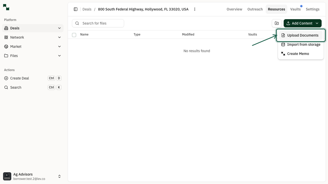This screenshot has width=328, height=184.
Task: Click inside the Search for files field
Action: [98, 23]
